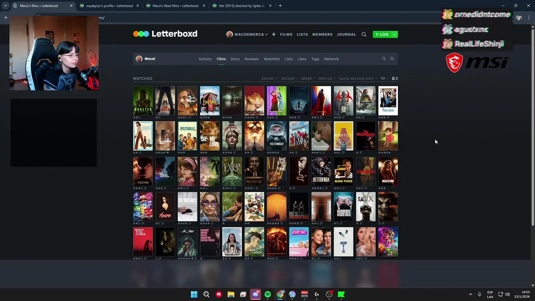Image resolution: width=535 pixels, height=301 pixels.
Task: Open Sort by RELEASE DATE dropdown
Action: coord(358,79)
